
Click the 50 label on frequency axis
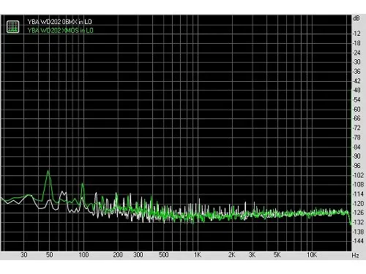point(50,255)
